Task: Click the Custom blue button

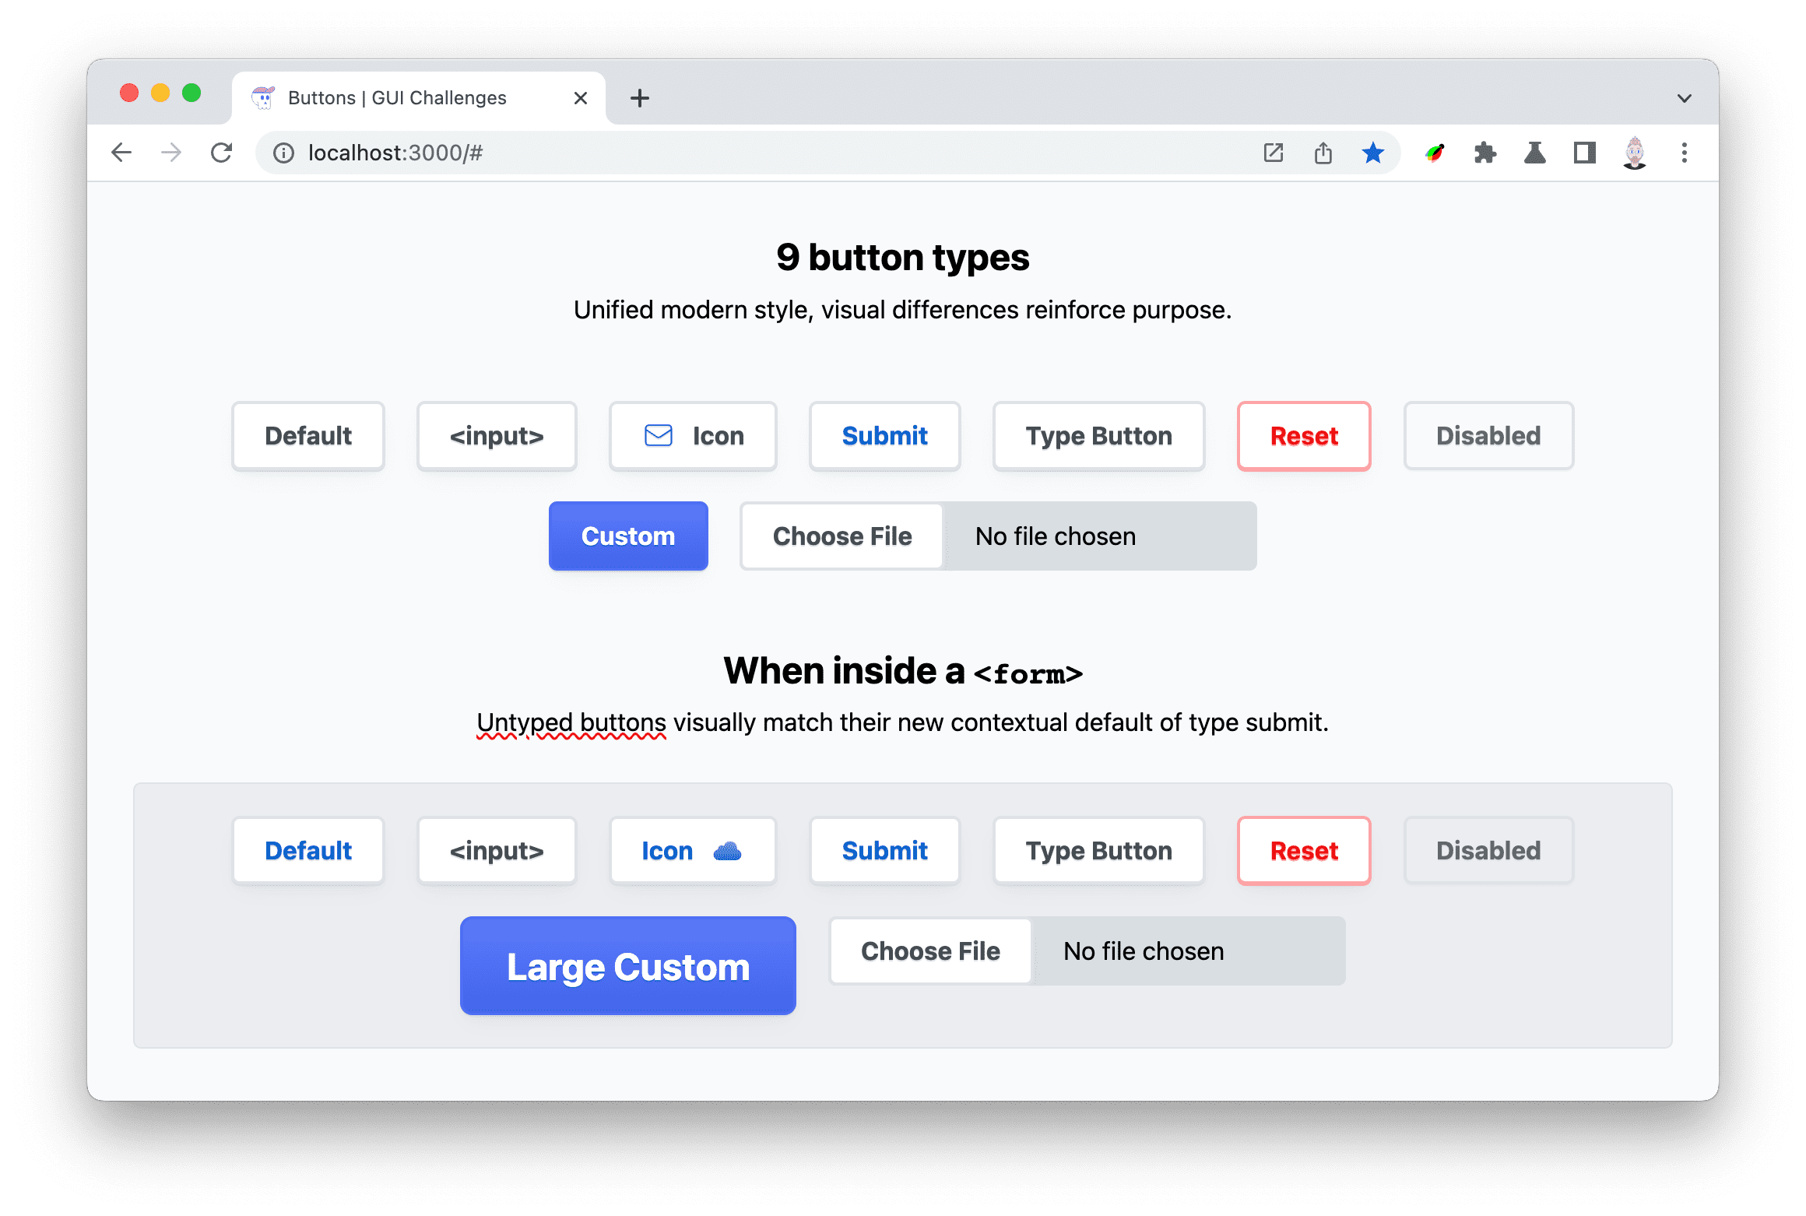Action: [x=628, y=535]
